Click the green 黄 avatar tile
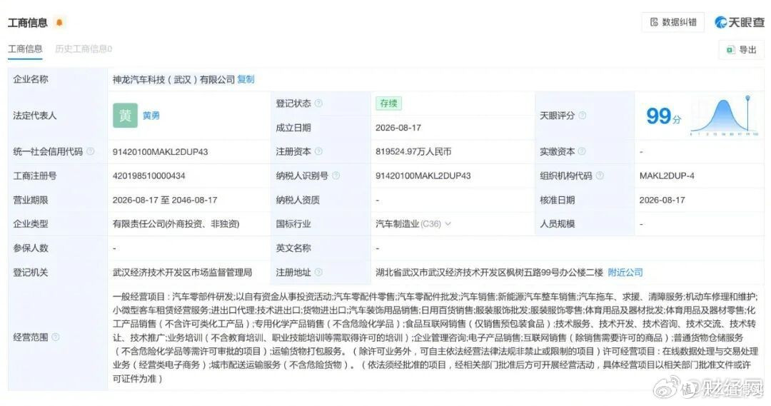The image size is (771, 406). point(125,116)
